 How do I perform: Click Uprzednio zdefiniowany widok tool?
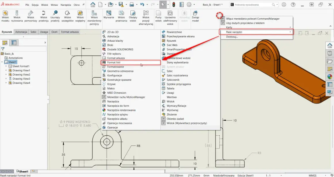click(x=170, y=18)
